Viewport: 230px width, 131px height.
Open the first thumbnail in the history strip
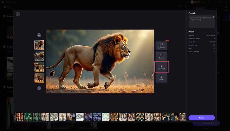(x=19, y=117)
